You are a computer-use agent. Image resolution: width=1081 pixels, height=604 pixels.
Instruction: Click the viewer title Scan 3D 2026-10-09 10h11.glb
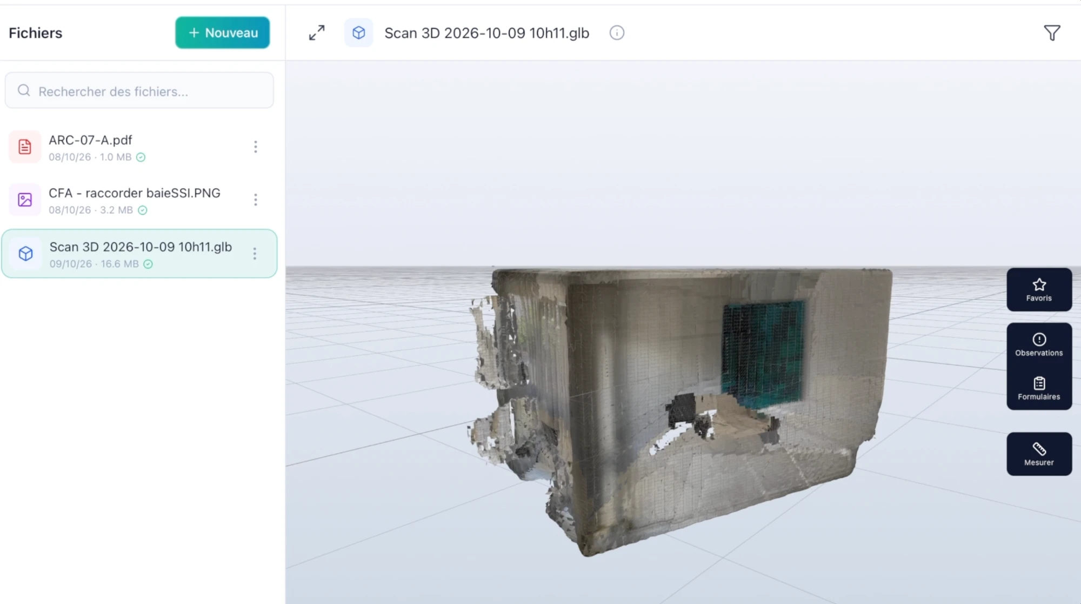click(x=486, y=33)
